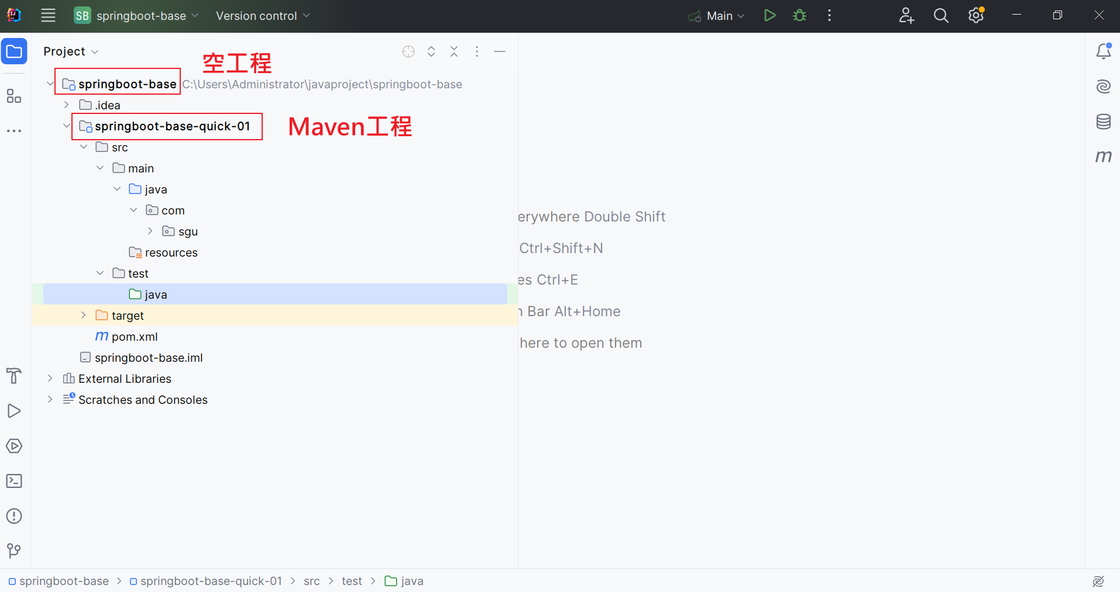Collapse the test folder
Screen dimensions: 1120x592
point(100,274)
